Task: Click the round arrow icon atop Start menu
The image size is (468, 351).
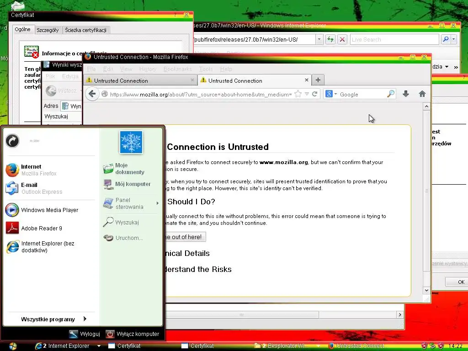Action: pos(12,141)
